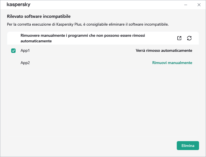
Task: Click the blank space left of App2
Action: pyautogui.click(x=13, y=63)
